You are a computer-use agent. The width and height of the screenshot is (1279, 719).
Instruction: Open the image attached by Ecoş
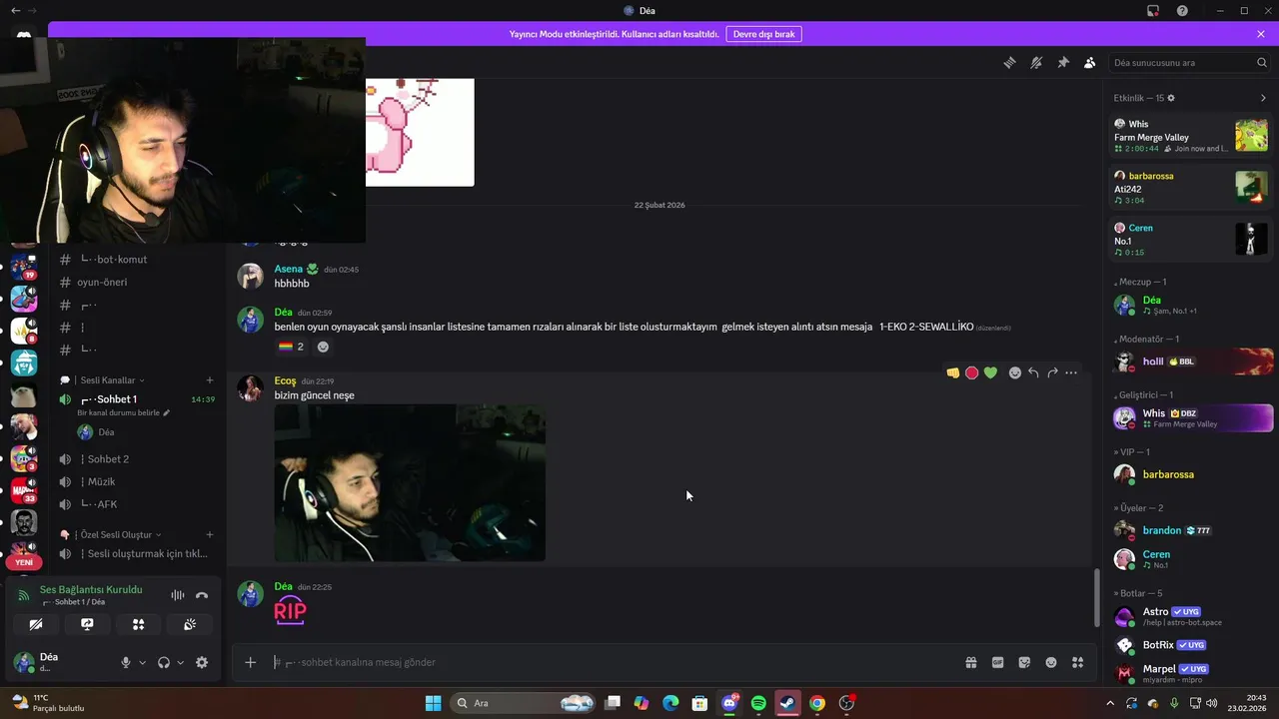[x=410, y=483]
